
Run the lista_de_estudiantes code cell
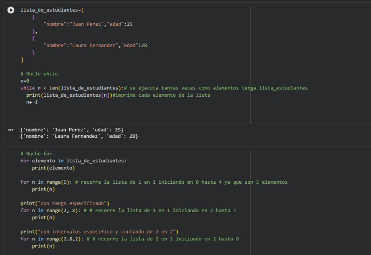click(10, 10)
